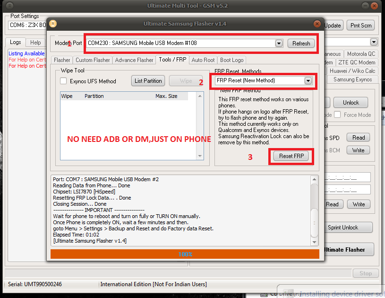
Task: Click the Reset FRP button
Action: (x=291, y=156)
